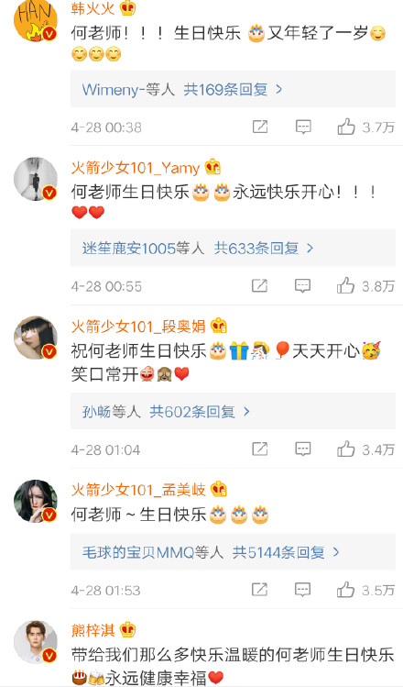The height and width of the screenshot is (687, 403).
Task: Like 火箭少女101_Yamy's comment
Action: point(345,286)
